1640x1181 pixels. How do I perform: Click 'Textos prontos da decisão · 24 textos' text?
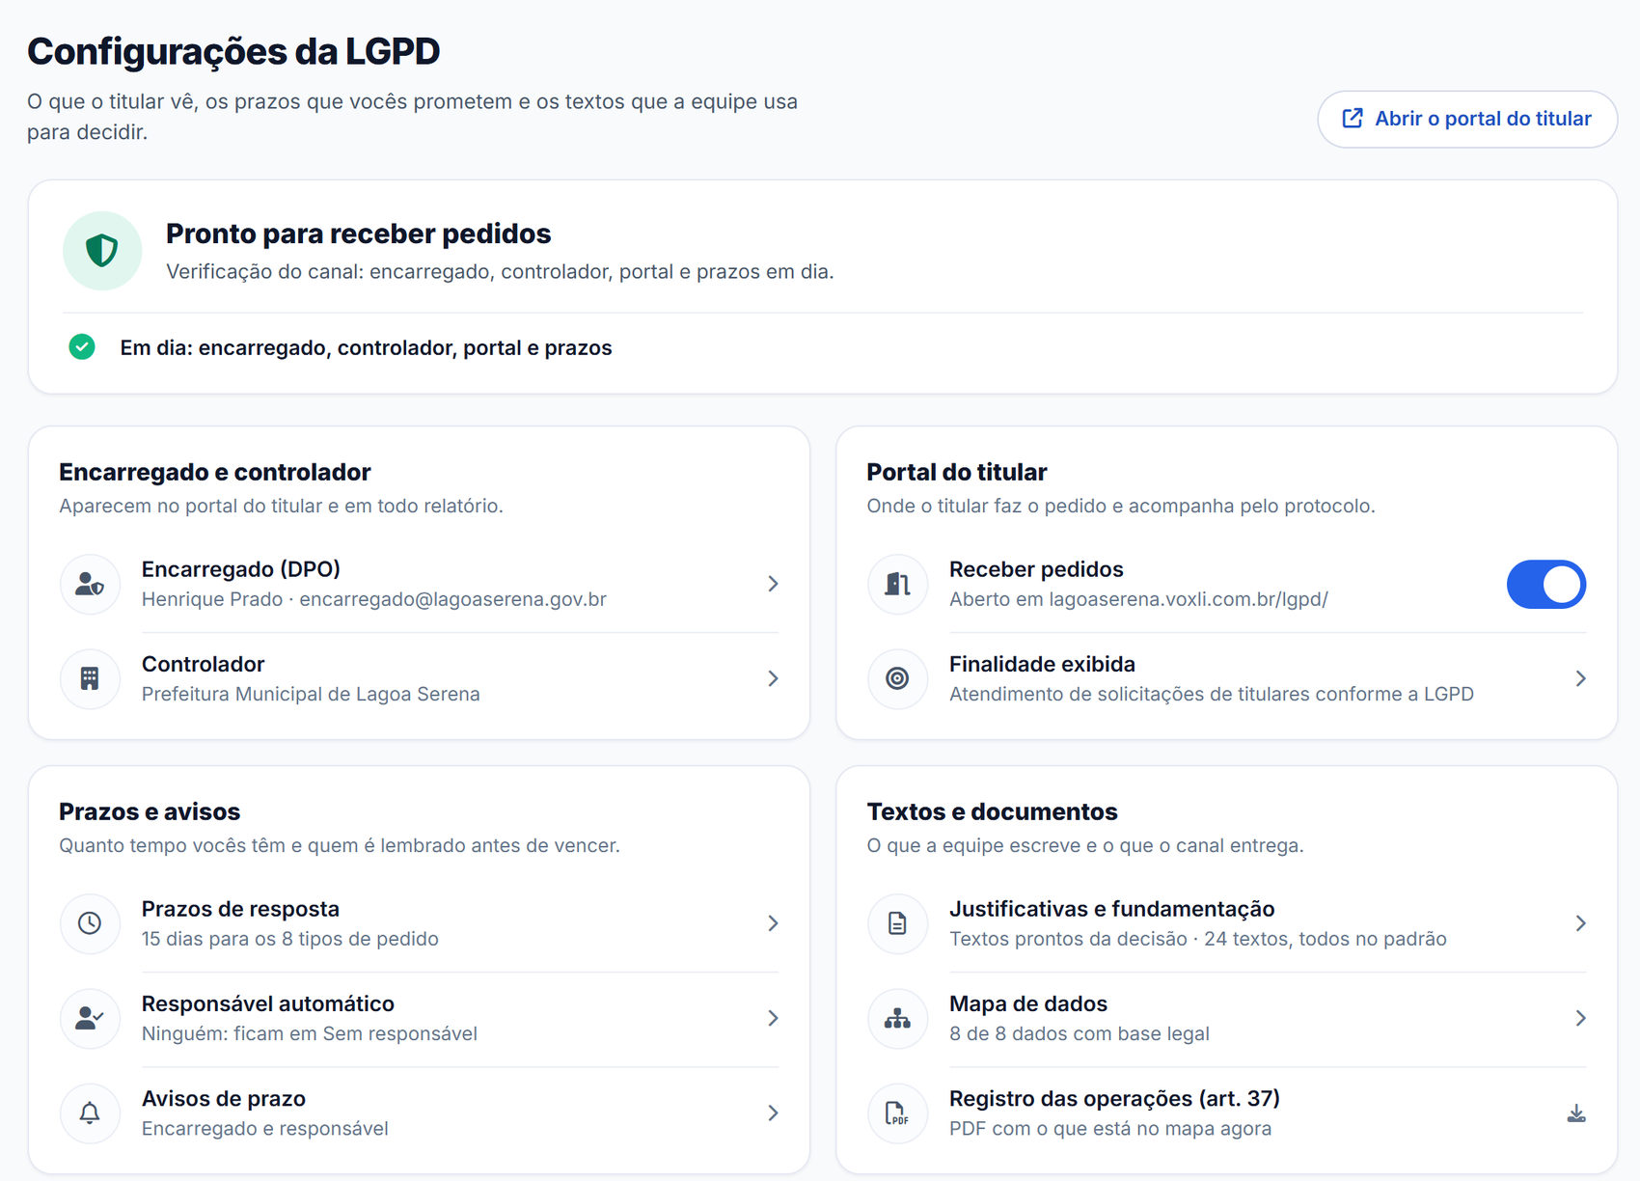(x=1121, y=939)
